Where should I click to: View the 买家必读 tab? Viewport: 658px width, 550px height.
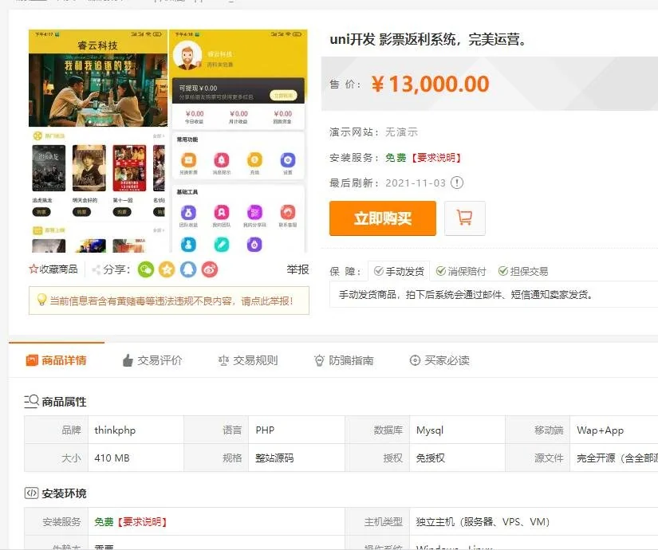click(439, 360)
